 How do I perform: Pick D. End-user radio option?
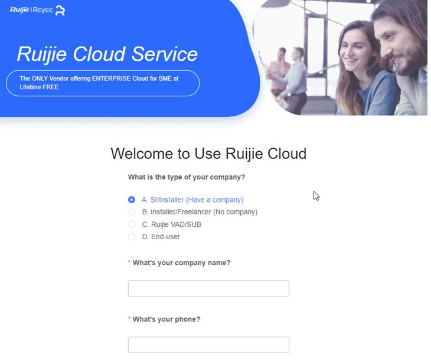tap(132, 237)
